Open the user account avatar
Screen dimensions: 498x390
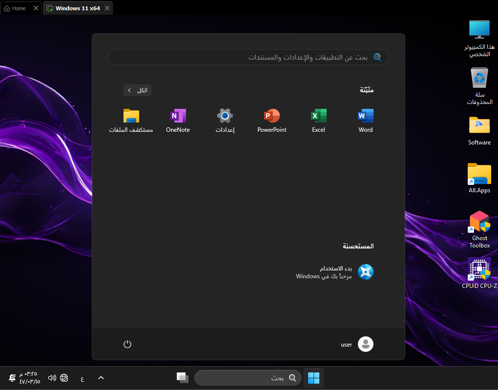(x=366, y=344)
